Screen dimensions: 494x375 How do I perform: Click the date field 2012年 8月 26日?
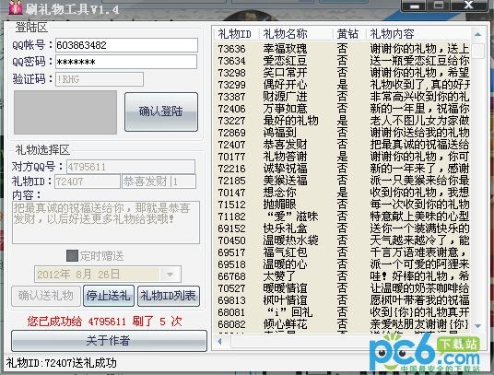click(108, 275)
